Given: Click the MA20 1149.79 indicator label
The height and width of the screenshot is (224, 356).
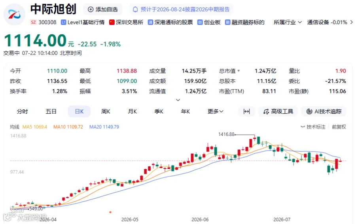Looking at the screenshot, I should click(x=104, y=127).
